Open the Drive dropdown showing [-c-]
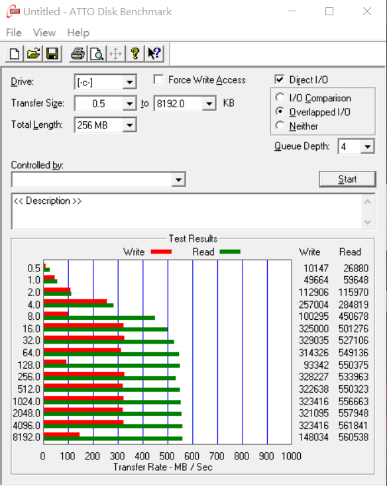The height and width of the screenshot is (486, 387). [130, 82]
